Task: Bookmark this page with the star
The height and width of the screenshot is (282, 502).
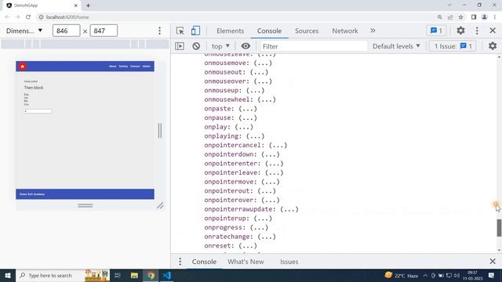Action: [460, 17]
